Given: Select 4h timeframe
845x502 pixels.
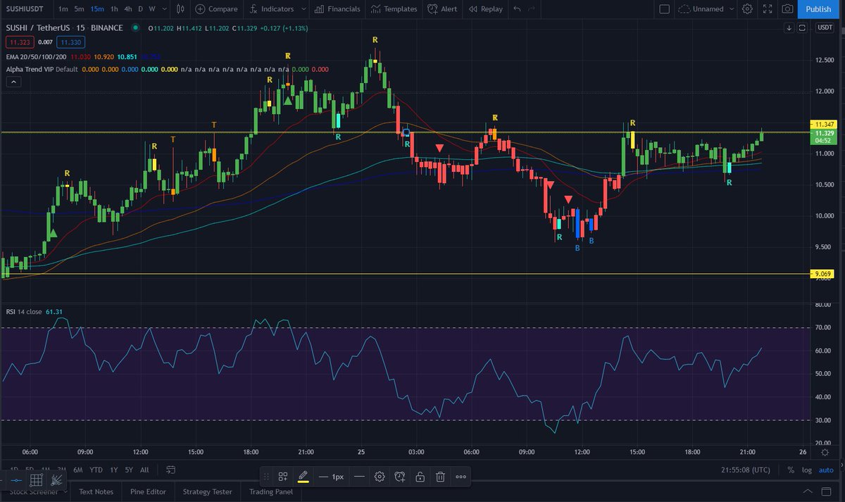Looking at the screenshot, I should point(127,9).
